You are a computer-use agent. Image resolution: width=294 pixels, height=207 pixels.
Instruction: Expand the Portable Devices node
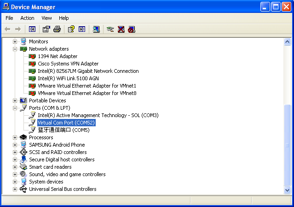point(15,101)
